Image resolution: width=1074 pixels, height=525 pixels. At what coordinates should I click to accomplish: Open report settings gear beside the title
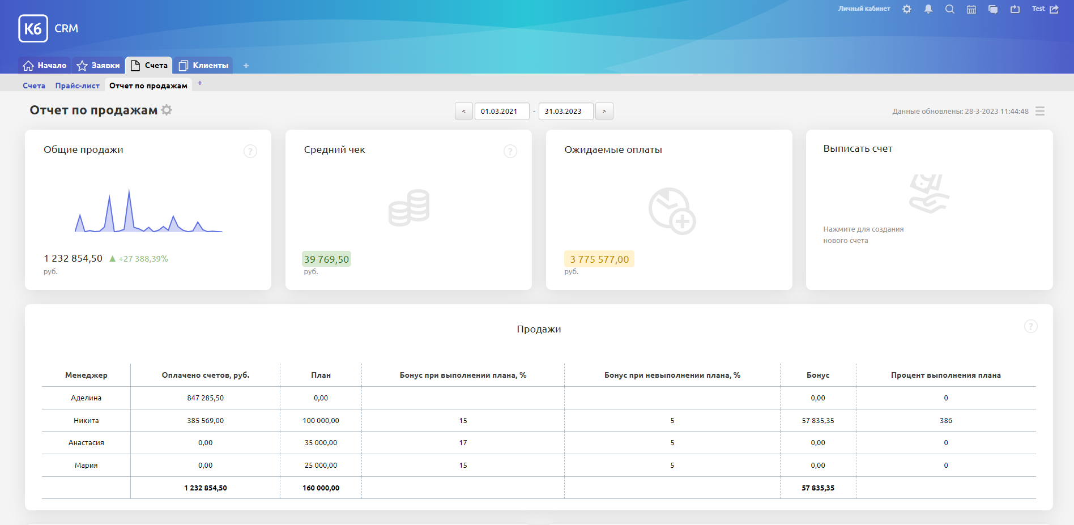click(x=167, y=110)
